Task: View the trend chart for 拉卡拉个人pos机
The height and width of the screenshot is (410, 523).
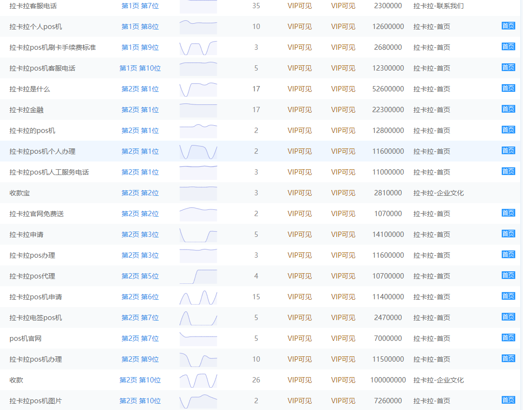Action: [x=198, y=27]
